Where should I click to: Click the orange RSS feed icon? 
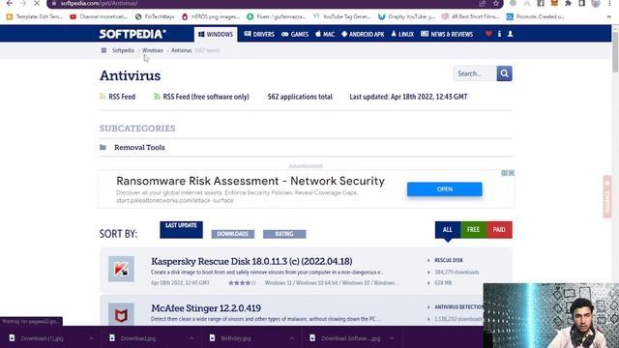pos(103,97)
